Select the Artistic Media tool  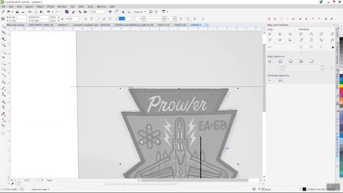pos(3,57)
